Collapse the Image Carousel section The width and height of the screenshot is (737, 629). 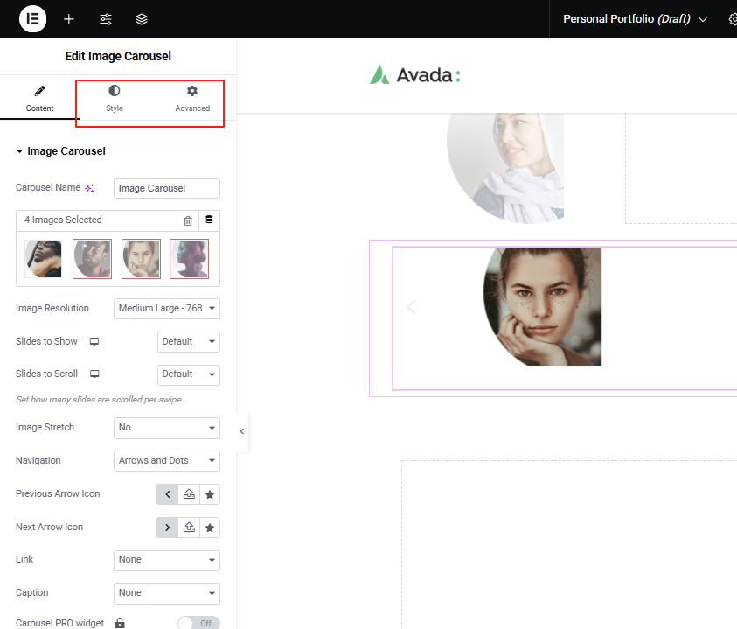[20, 151]
